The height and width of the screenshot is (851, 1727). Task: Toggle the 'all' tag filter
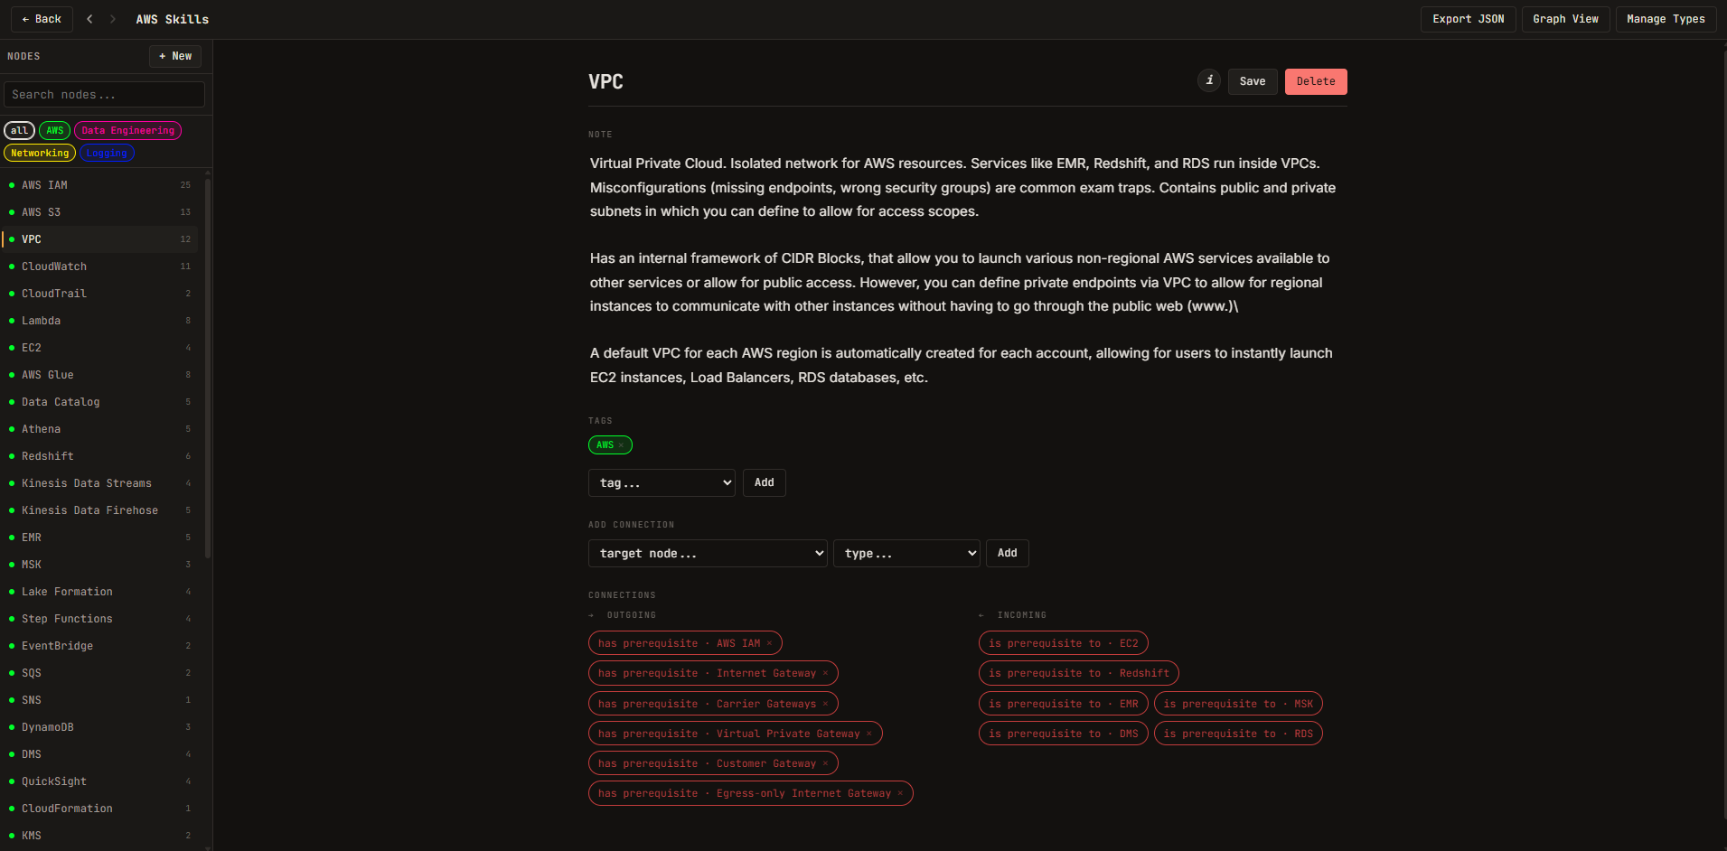click(x=19, y=131)
